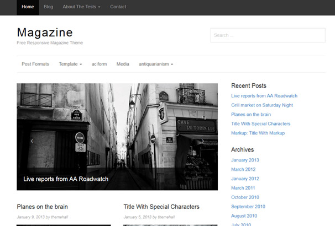
Task: Expand About The Tests dropdown
Action: pos(81,7)
